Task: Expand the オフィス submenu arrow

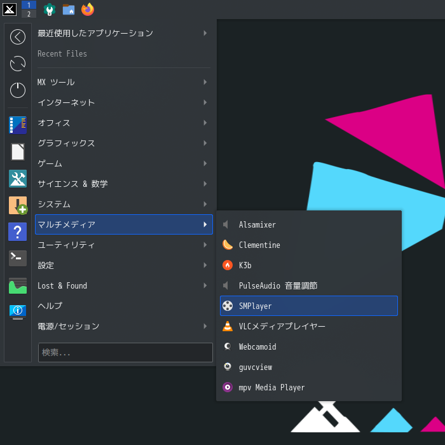Action: (205, 123)
